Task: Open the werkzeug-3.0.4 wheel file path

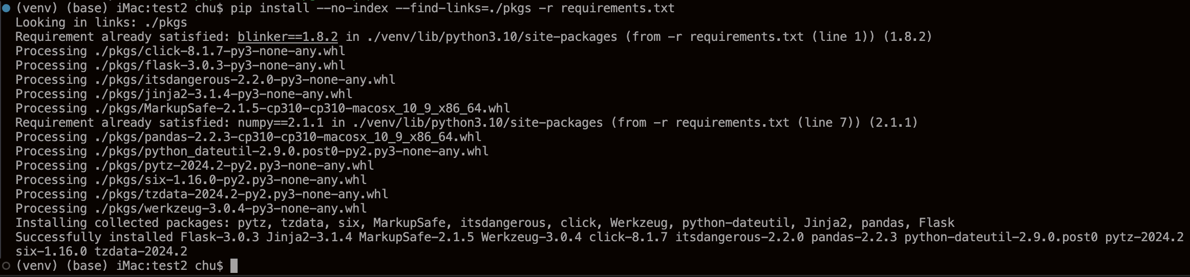Action: 230,209
